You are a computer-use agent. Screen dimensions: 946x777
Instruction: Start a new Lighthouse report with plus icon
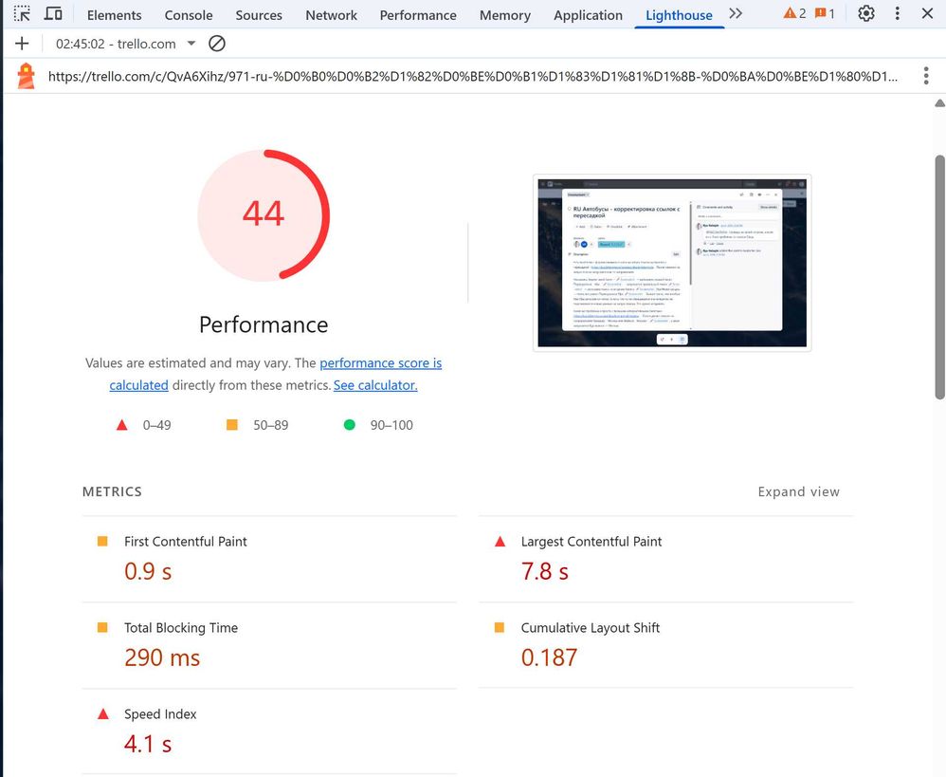[22, 44]
